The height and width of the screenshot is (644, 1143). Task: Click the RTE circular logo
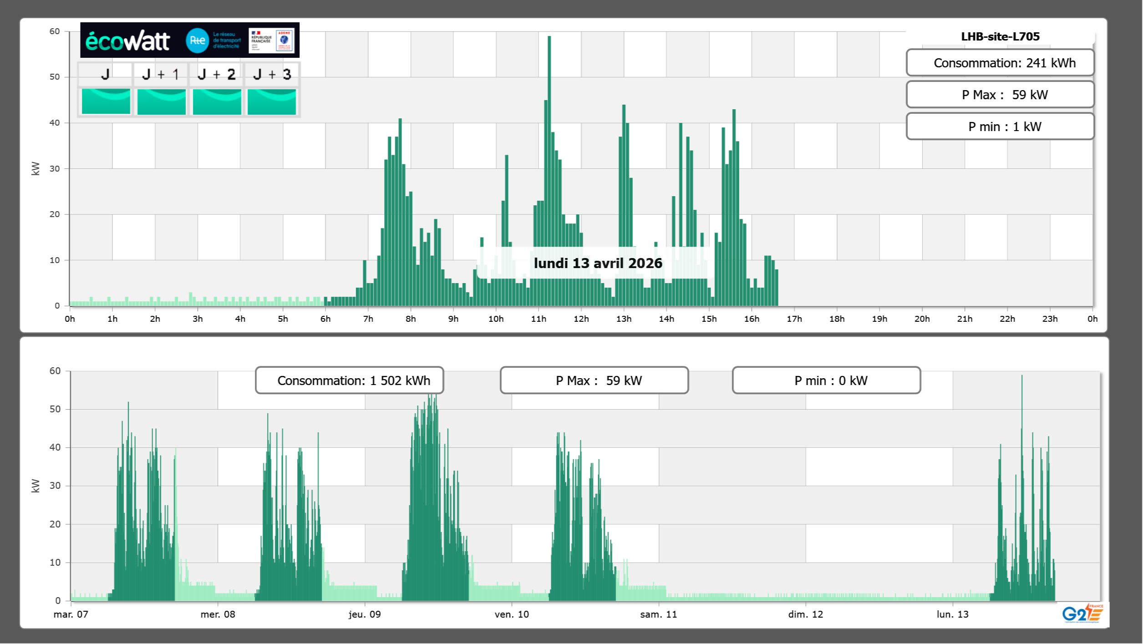[197, 41]
